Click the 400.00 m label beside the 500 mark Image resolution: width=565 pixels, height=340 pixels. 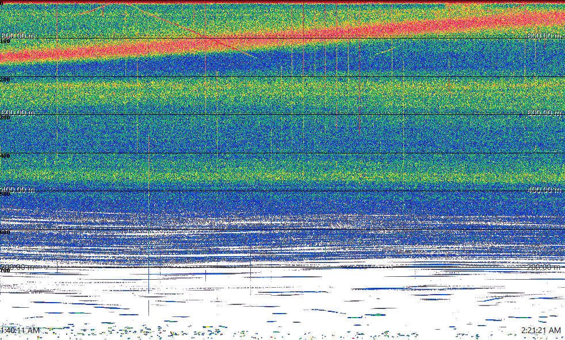(18, 190)
